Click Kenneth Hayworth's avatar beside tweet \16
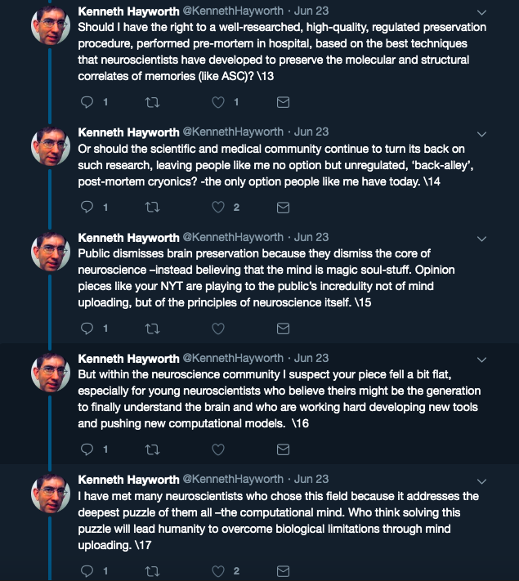 pos(50,373)
